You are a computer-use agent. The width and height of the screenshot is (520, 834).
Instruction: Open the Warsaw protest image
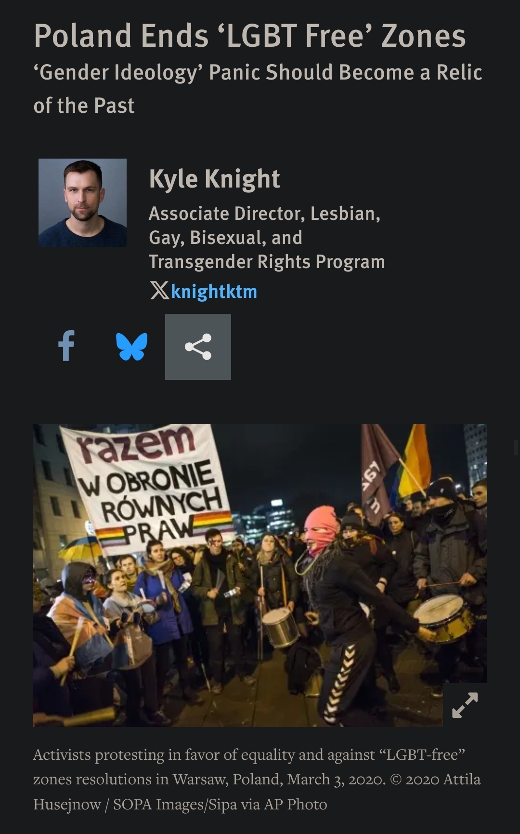(260, 575)
